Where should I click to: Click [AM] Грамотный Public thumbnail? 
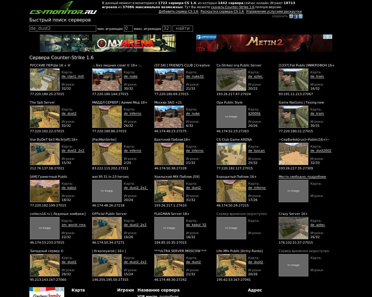[45, 191]
